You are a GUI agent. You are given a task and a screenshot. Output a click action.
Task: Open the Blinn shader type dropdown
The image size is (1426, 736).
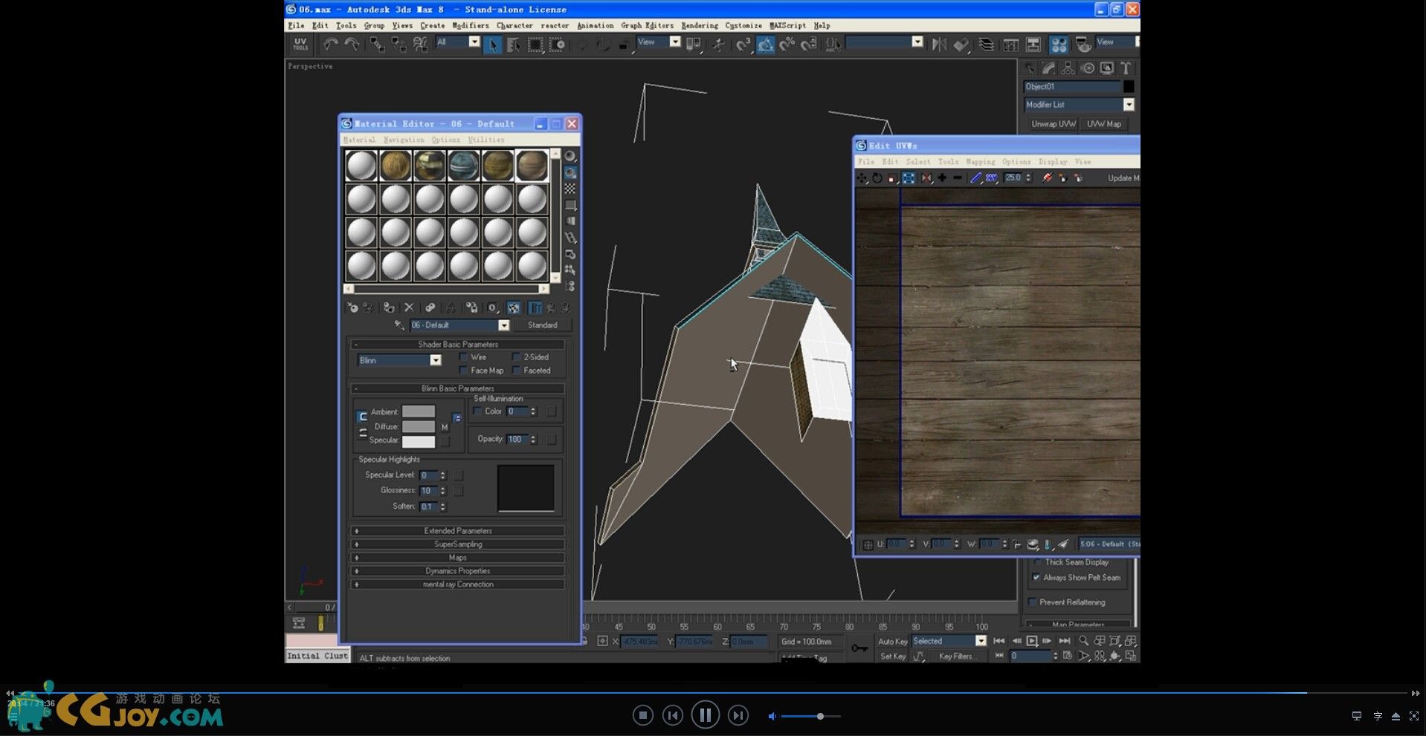pyautogui.click(x=436, y=360)
